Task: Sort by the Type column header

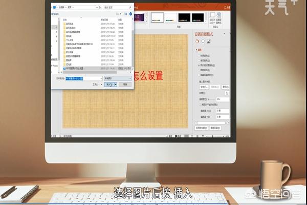Action: (120, 19)
